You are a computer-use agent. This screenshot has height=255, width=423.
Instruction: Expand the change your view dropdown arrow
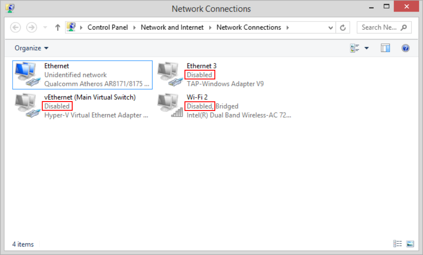pyautogui.click(x=366, y=48)
